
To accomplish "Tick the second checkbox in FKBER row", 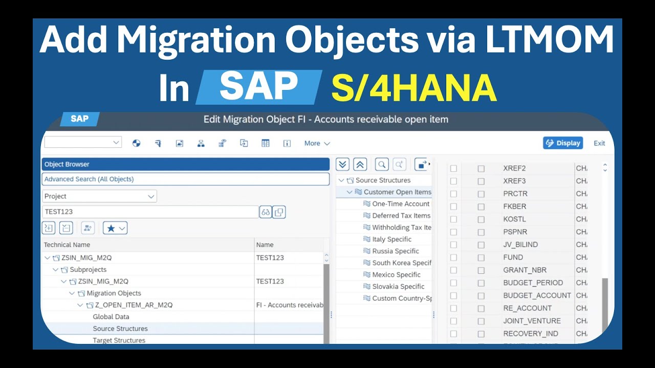I will (x=481, y=206).
